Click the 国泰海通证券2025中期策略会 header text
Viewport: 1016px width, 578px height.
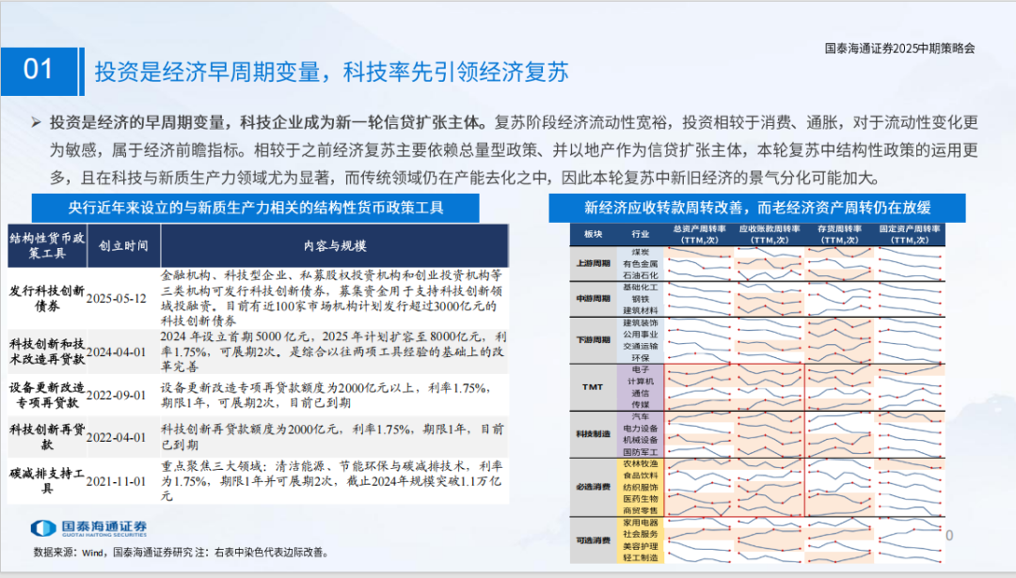coord(899,45)
